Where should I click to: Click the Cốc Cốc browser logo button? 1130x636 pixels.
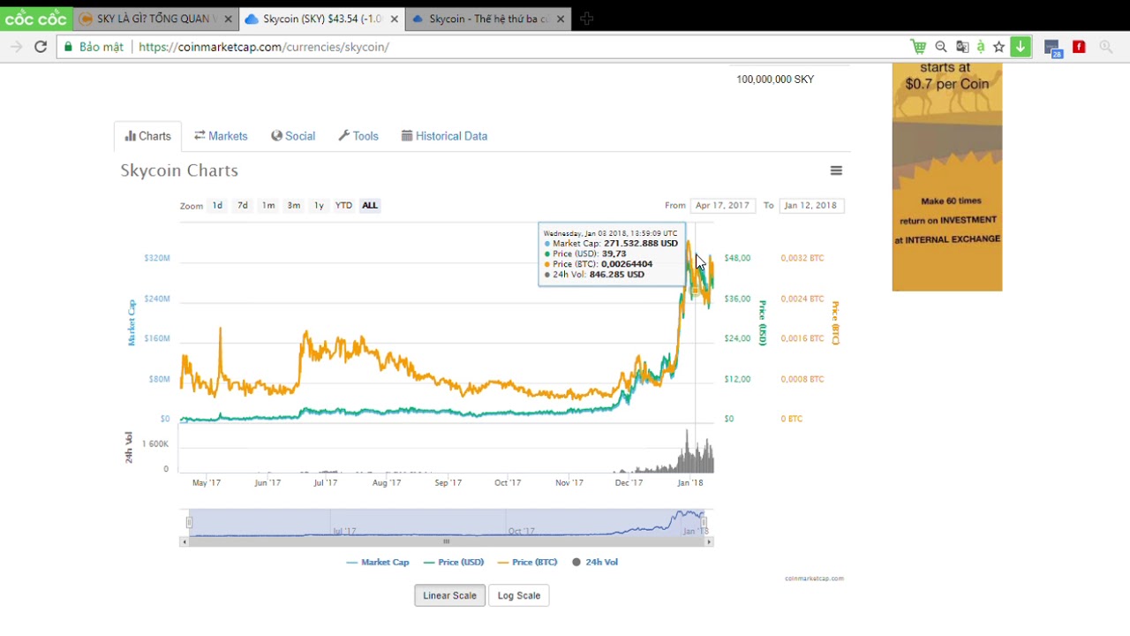point(35,19)
